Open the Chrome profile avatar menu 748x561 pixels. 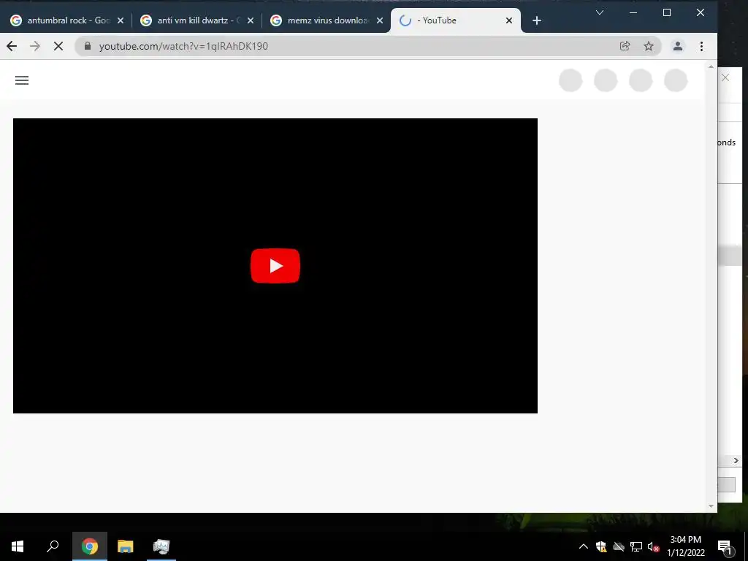677,46
